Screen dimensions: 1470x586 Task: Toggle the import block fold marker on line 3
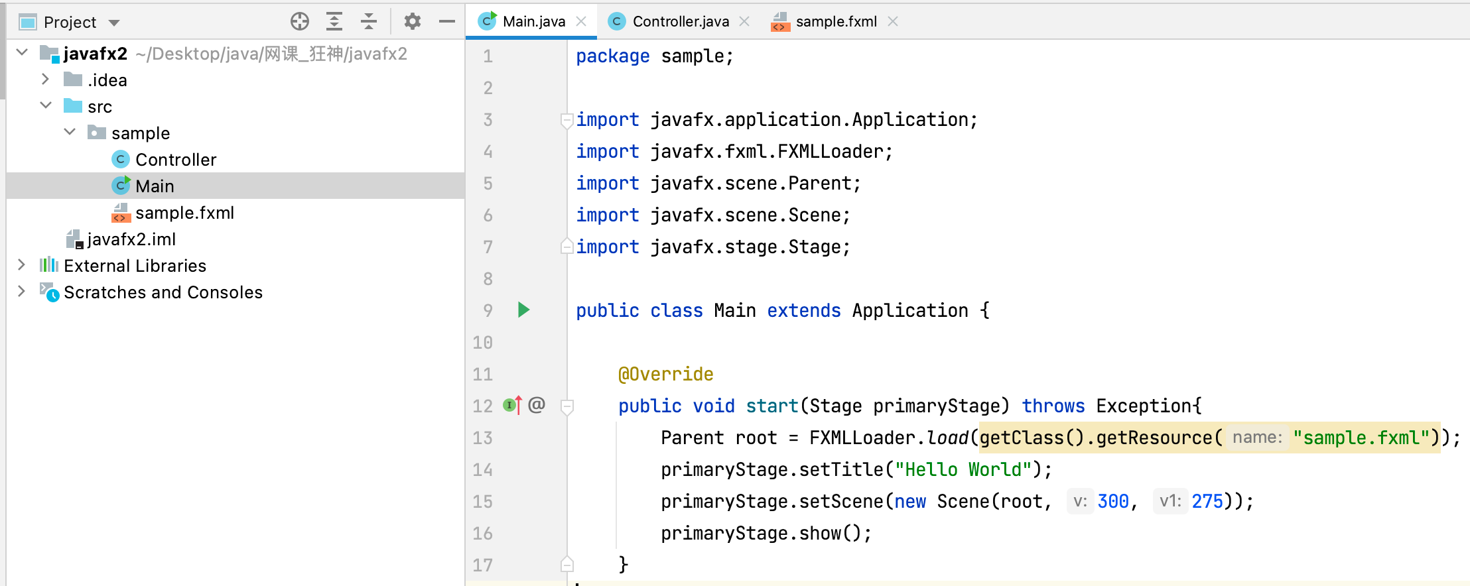(x=567, y=120)
